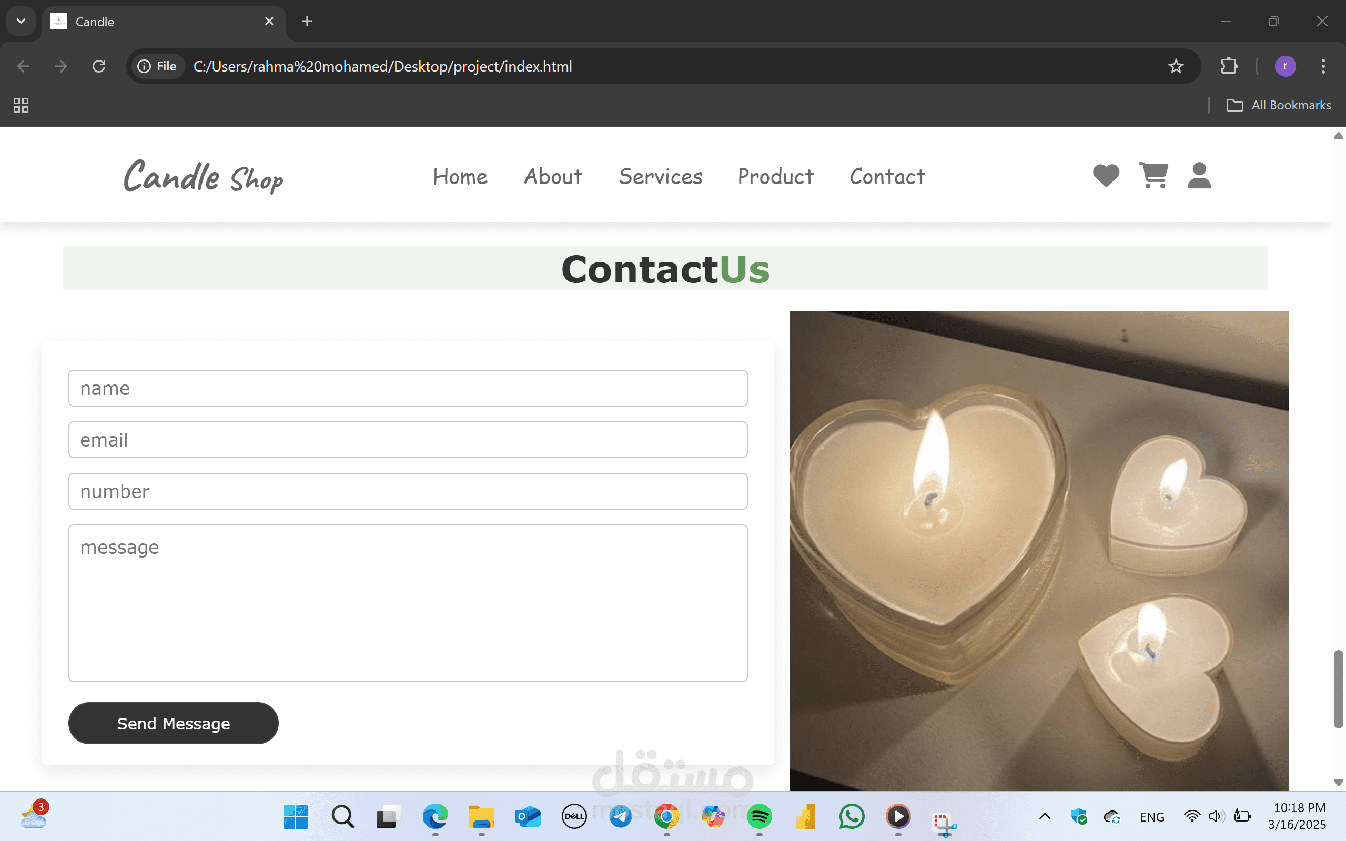The image size is (1346, 841).
Task: Navigate to the Product page link
Action: coord(775,177)
